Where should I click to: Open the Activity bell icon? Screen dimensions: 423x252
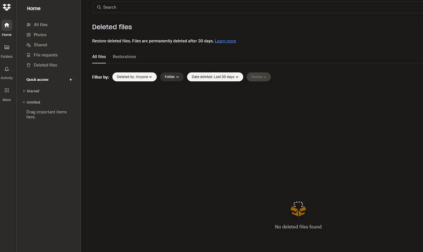click(x=6, y=69)
